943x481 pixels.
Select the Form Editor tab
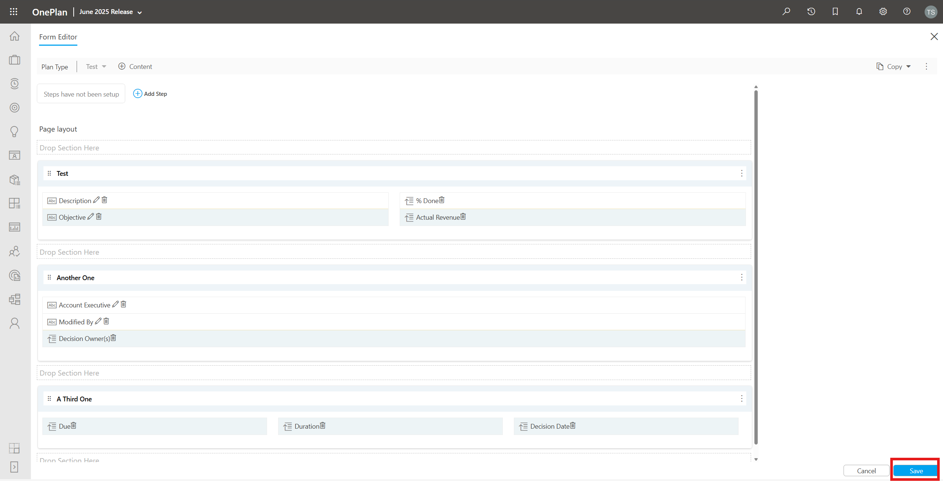[58, 37]
